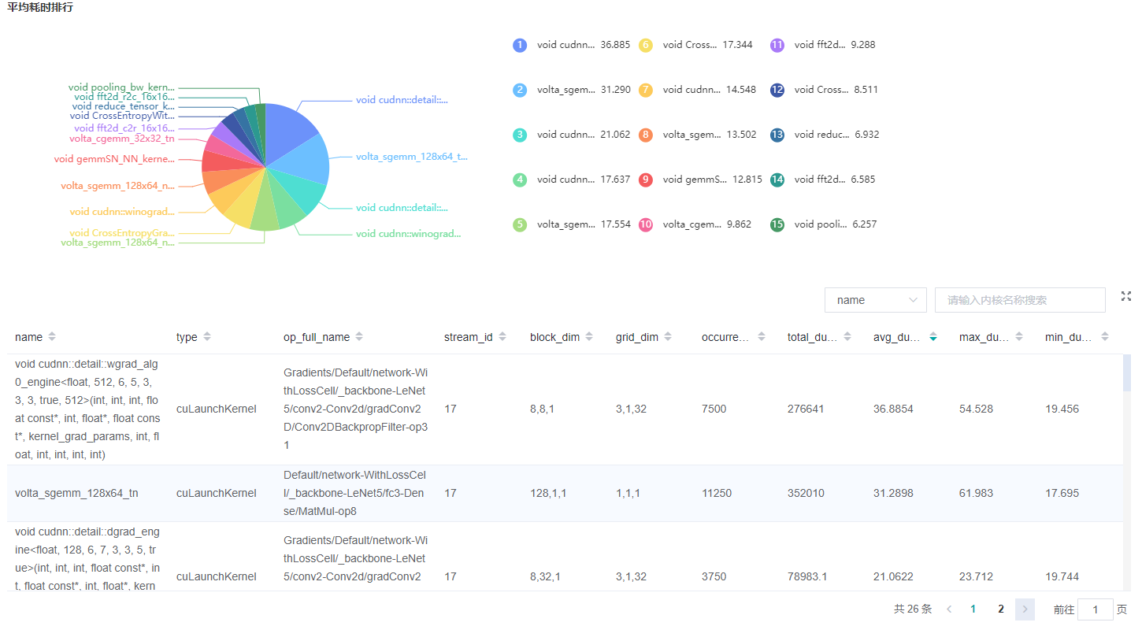This screenshot has height=626, width=1142.
Task: Select page 1 in pagination
Action: coord(973,609)
